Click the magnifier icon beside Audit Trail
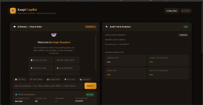The image size is (203, 105). 107,27
